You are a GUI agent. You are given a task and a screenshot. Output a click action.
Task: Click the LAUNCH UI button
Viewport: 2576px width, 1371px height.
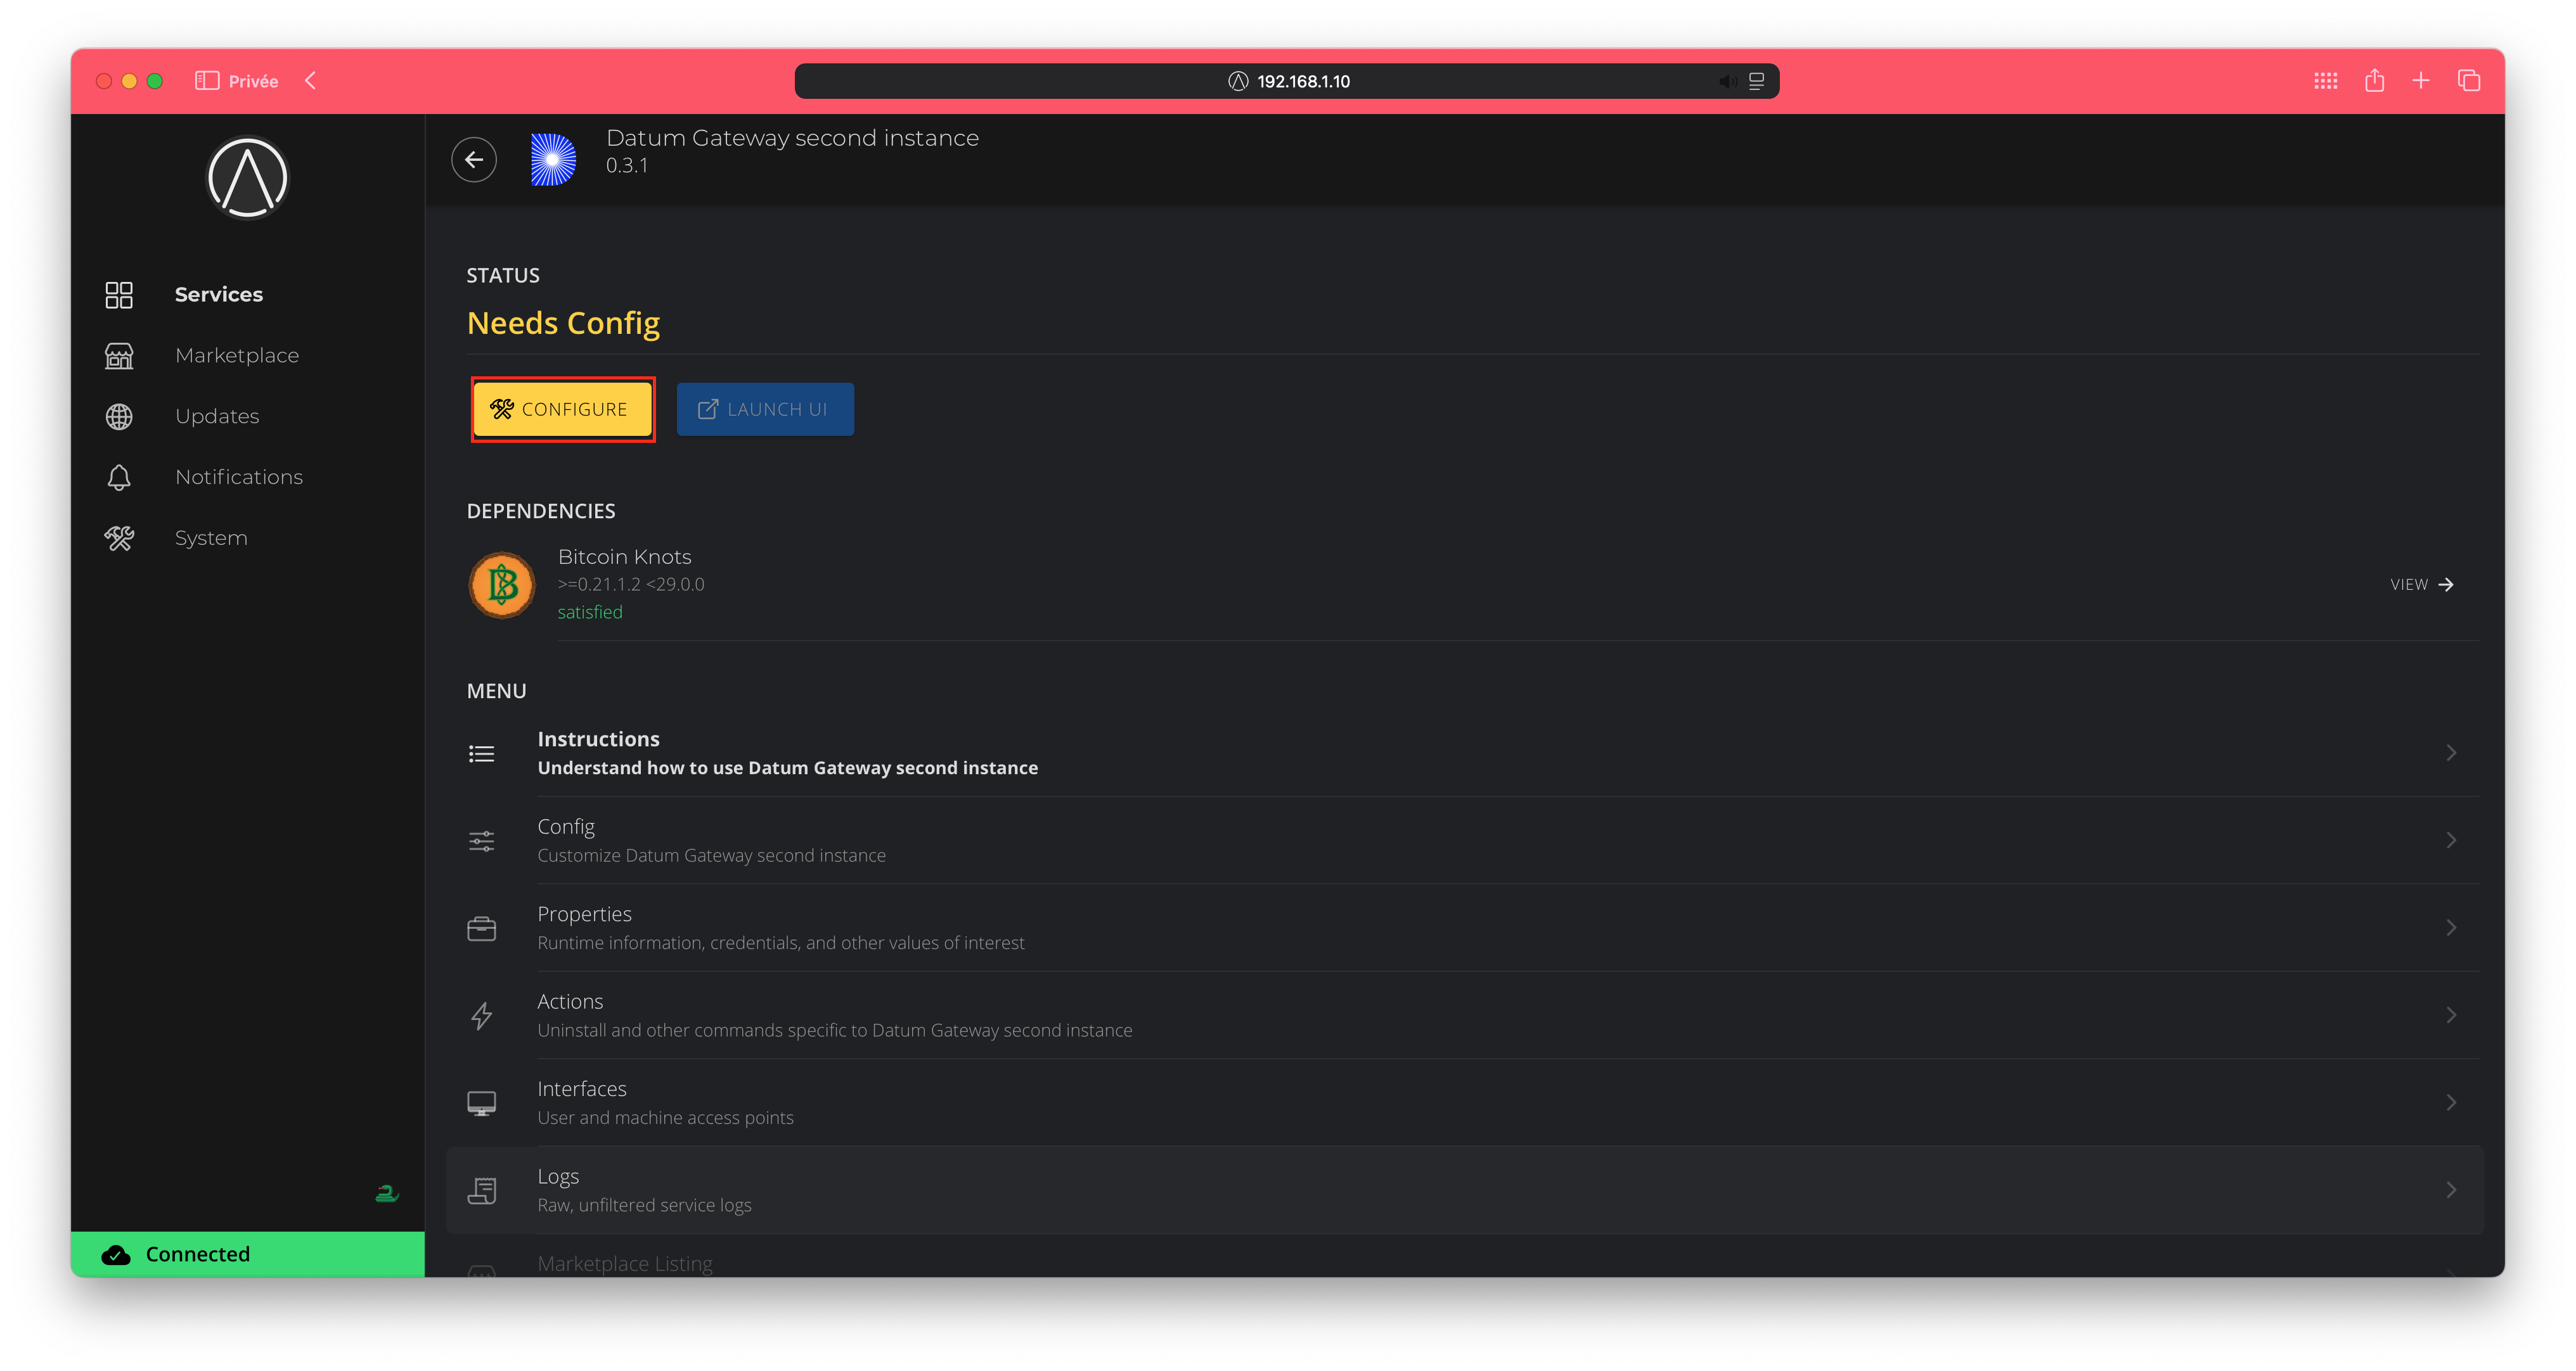point(764,409)
